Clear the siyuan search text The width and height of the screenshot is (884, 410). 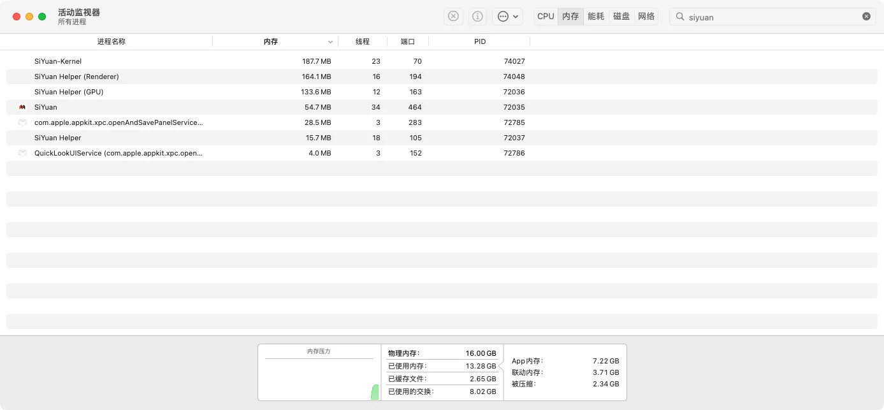866,17
